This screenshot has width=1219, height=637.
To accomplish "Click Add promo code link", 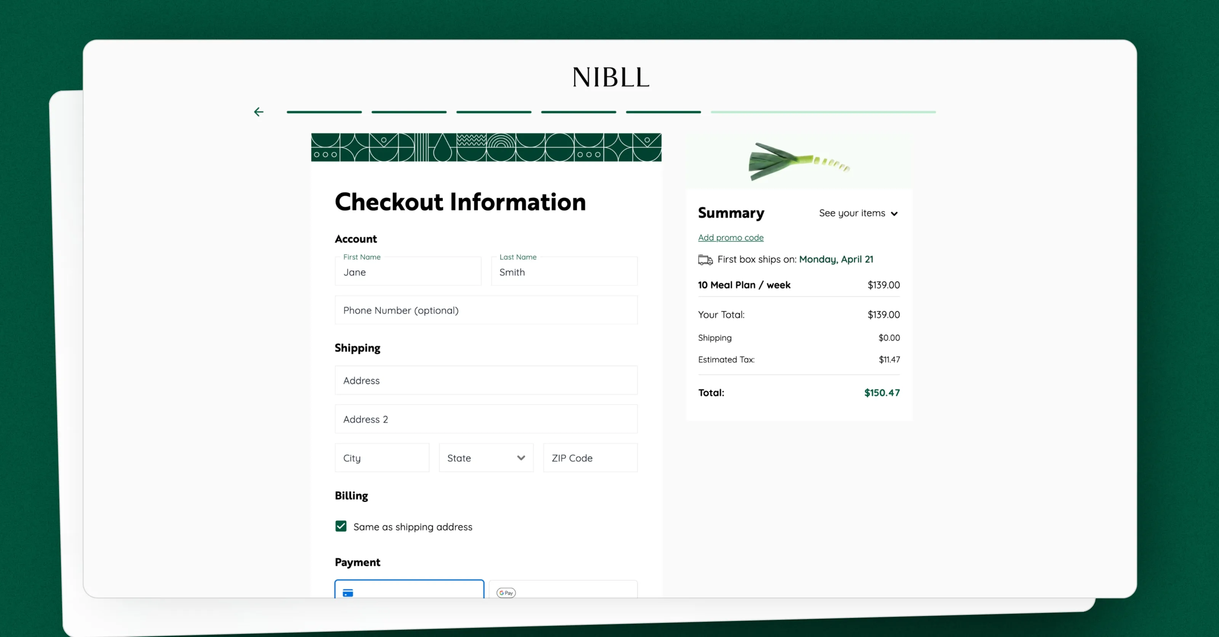I will pos(731,238).
